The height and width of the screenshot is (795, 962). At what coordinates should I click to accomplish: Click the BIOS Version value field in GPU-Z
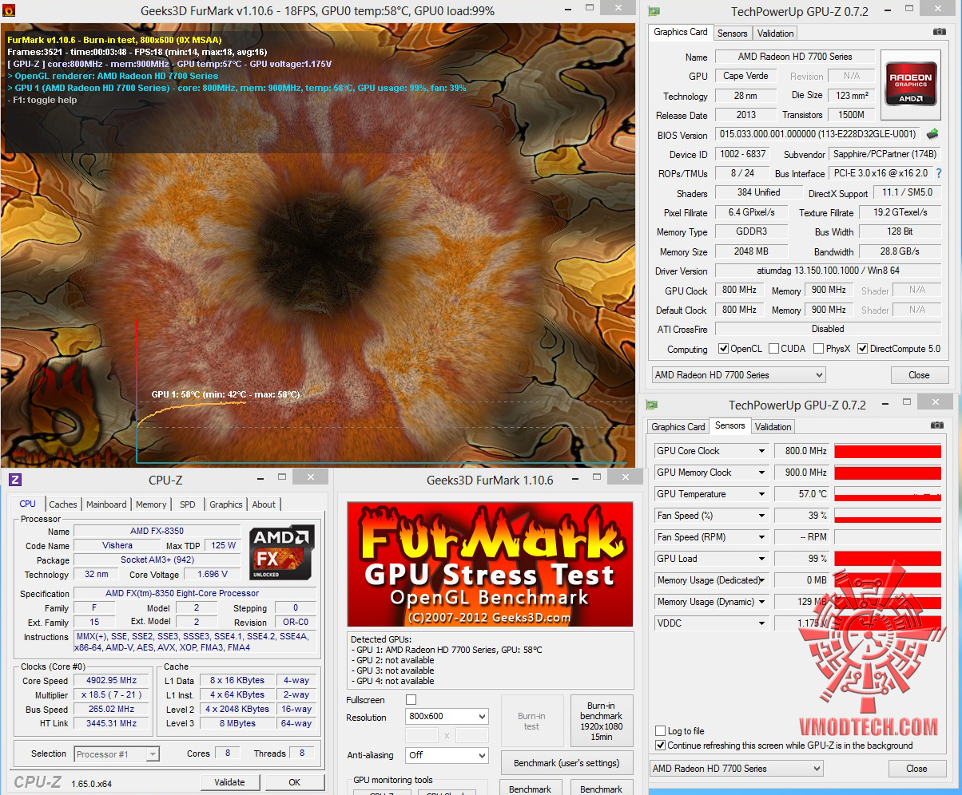click(817, 134)
